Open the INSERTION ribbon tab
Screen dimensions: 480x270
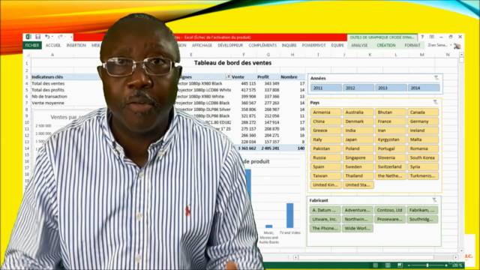click(x=76, y=45)
